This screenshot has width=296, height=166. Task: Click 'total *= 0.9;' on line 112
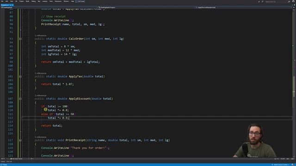pyautogui.click(x=59, y=118)
